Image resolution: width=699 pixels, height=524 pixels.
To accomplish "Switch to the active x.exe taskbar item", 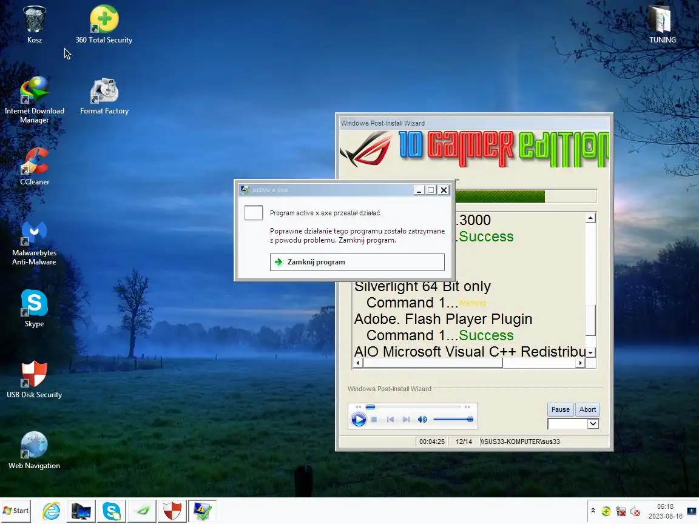I will coord(203,511).
